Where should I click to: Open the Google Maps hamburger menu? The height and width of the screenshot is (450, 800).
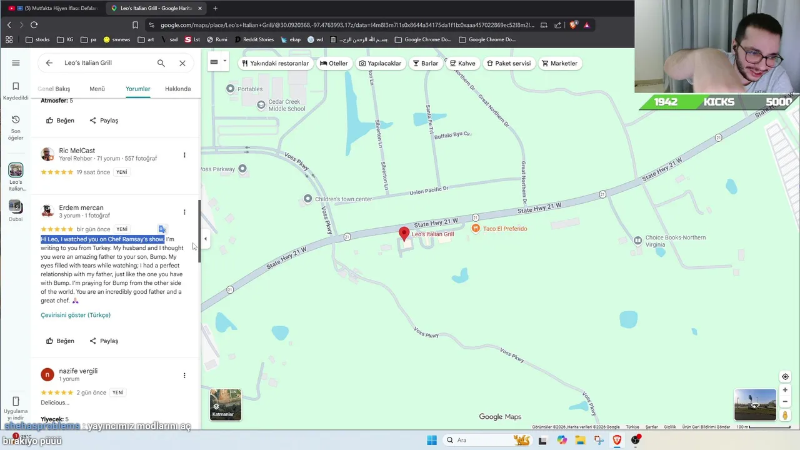coord(16,63)
